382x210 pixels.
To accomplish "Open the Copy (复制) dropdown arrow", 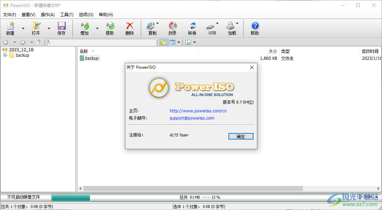I will point(157,24).
